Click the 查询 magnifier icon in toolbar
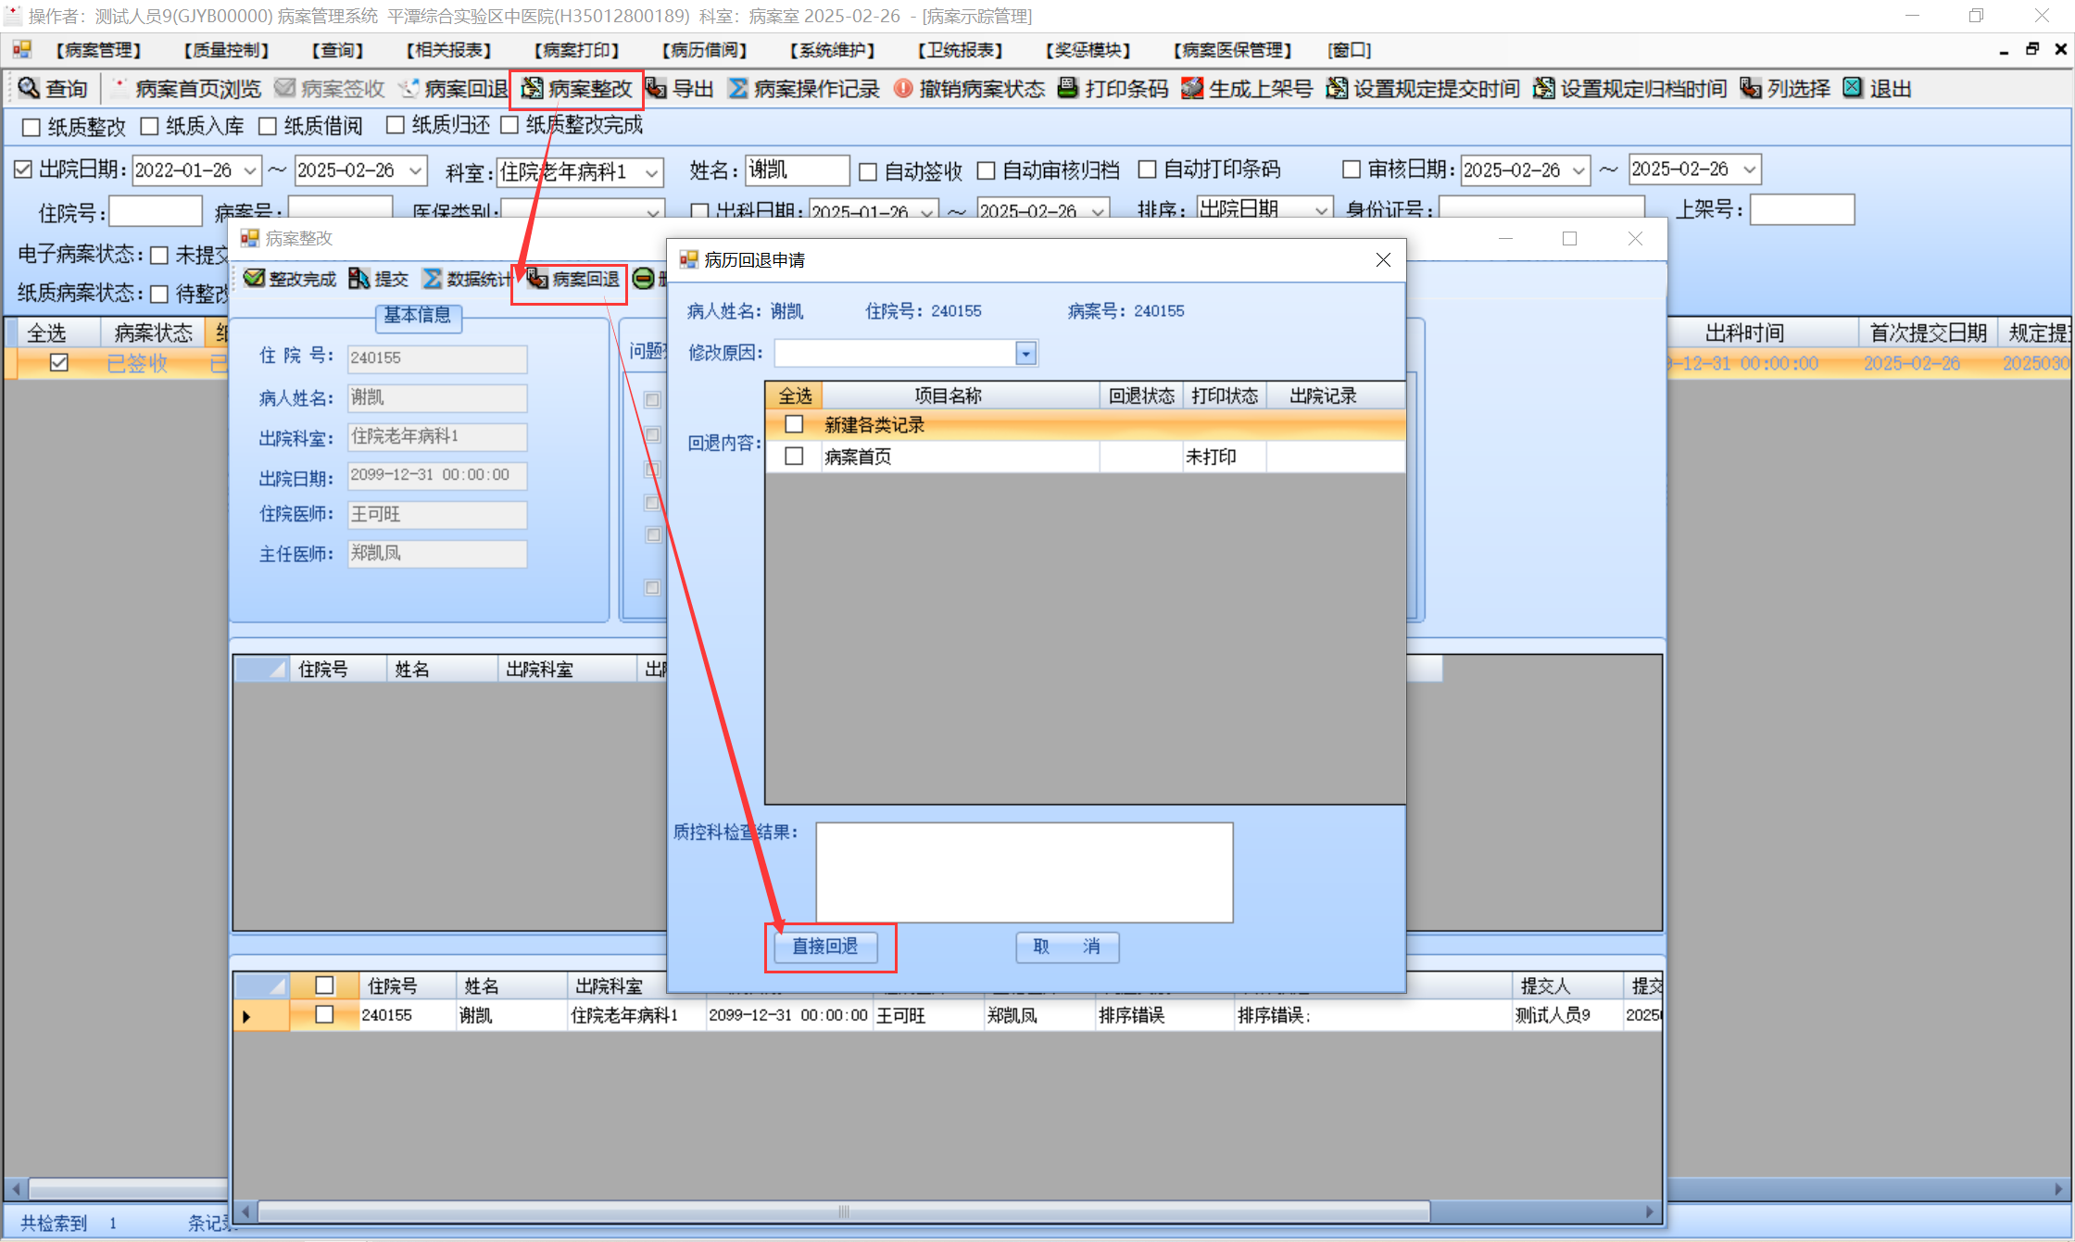 click(29, 88)
